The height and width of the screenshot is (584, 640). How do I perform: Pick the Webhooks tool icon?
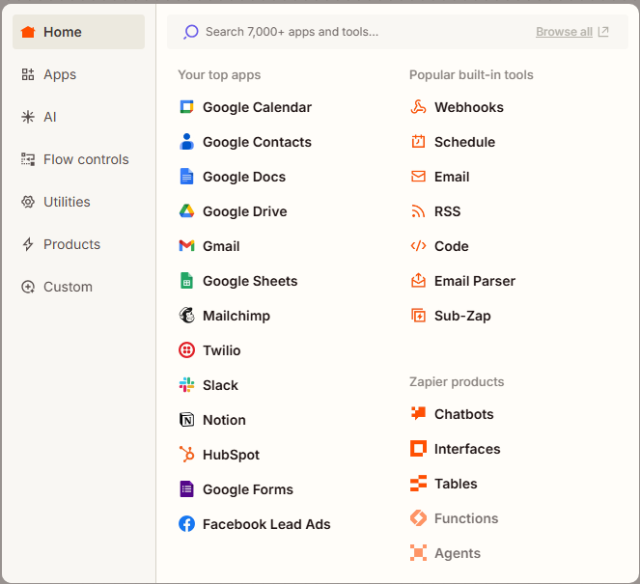coord(418,107)
